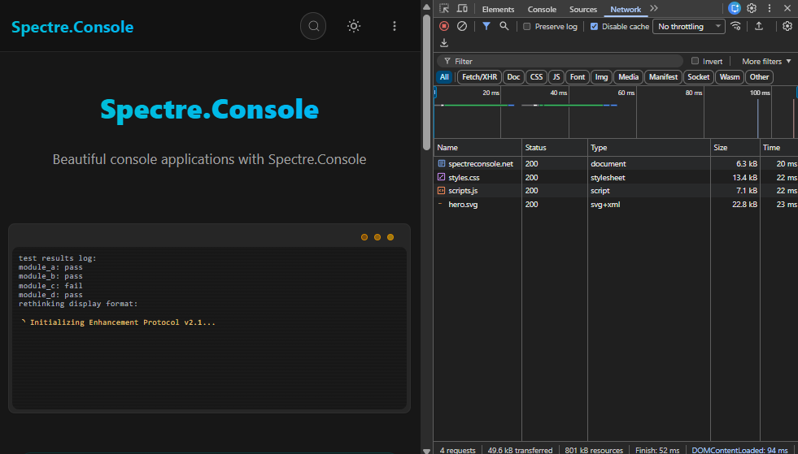Filter requests by Doc
Viewport: 798px width, 454px height.
pos(513,77)
